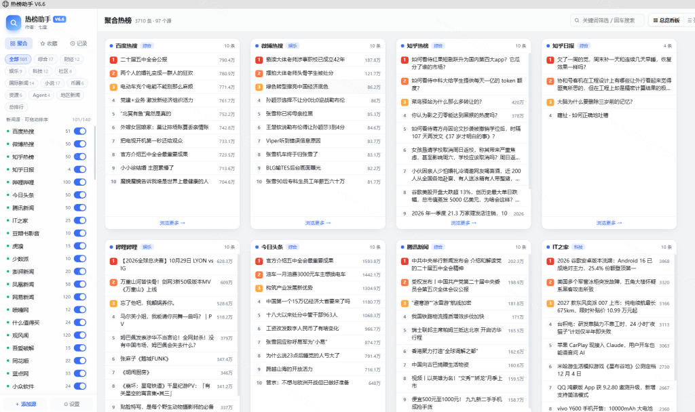Click the blue search app logo icon
The height and width of the screenshot is (412, 695).
click(14, 22)
